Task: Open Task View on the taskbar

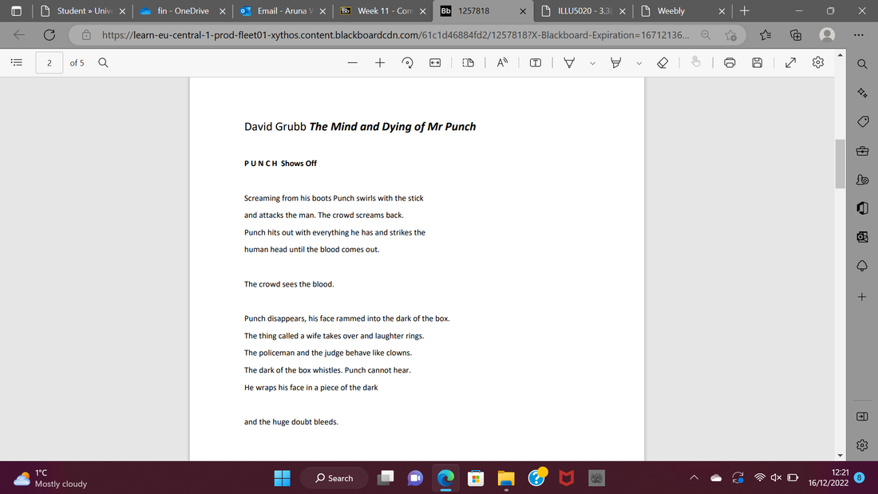Action: [386, 478]
